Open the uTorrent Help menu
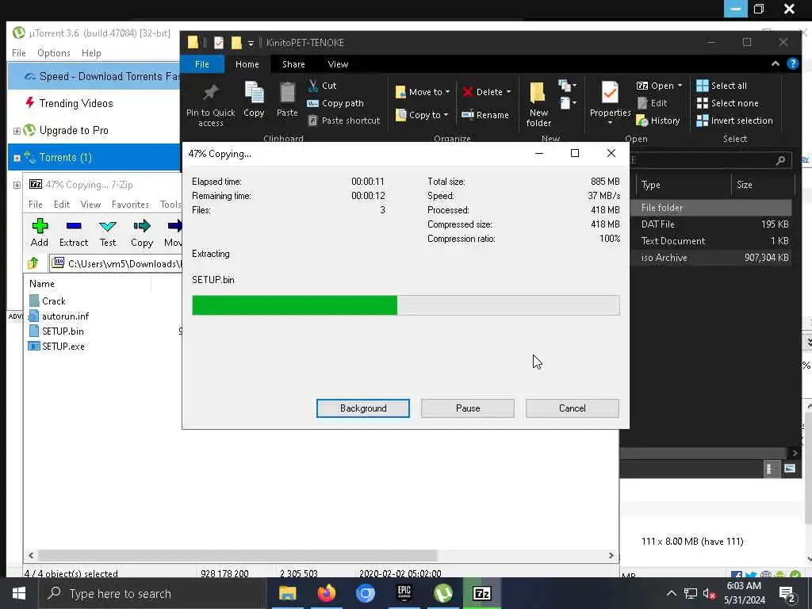 pos(91,53)
